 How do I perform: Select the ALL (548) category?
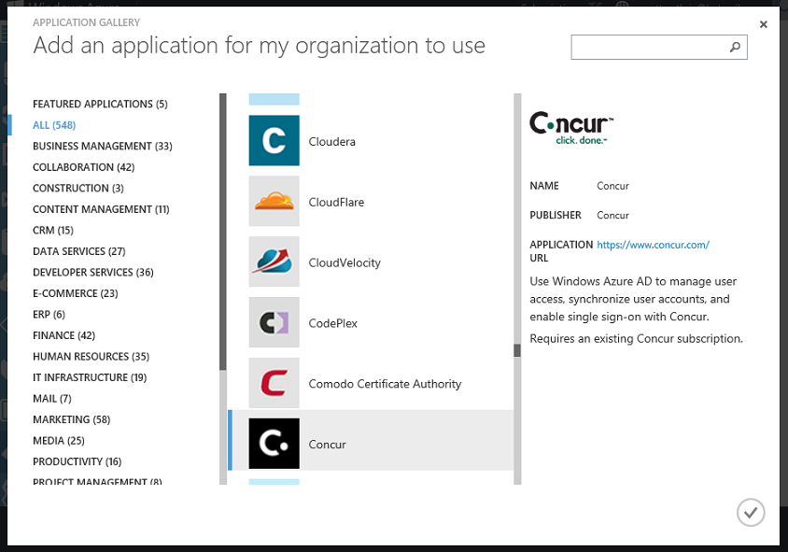pyautogui.click(x=54, y=125)
